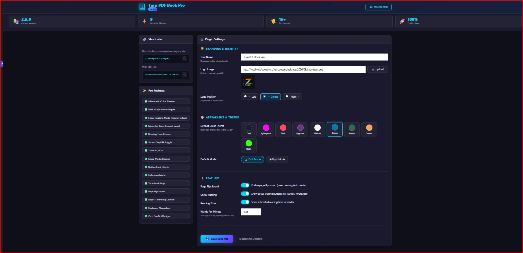
Task: Select the Forest color theme
Action: pyautogui.click(x=352, y=129)
